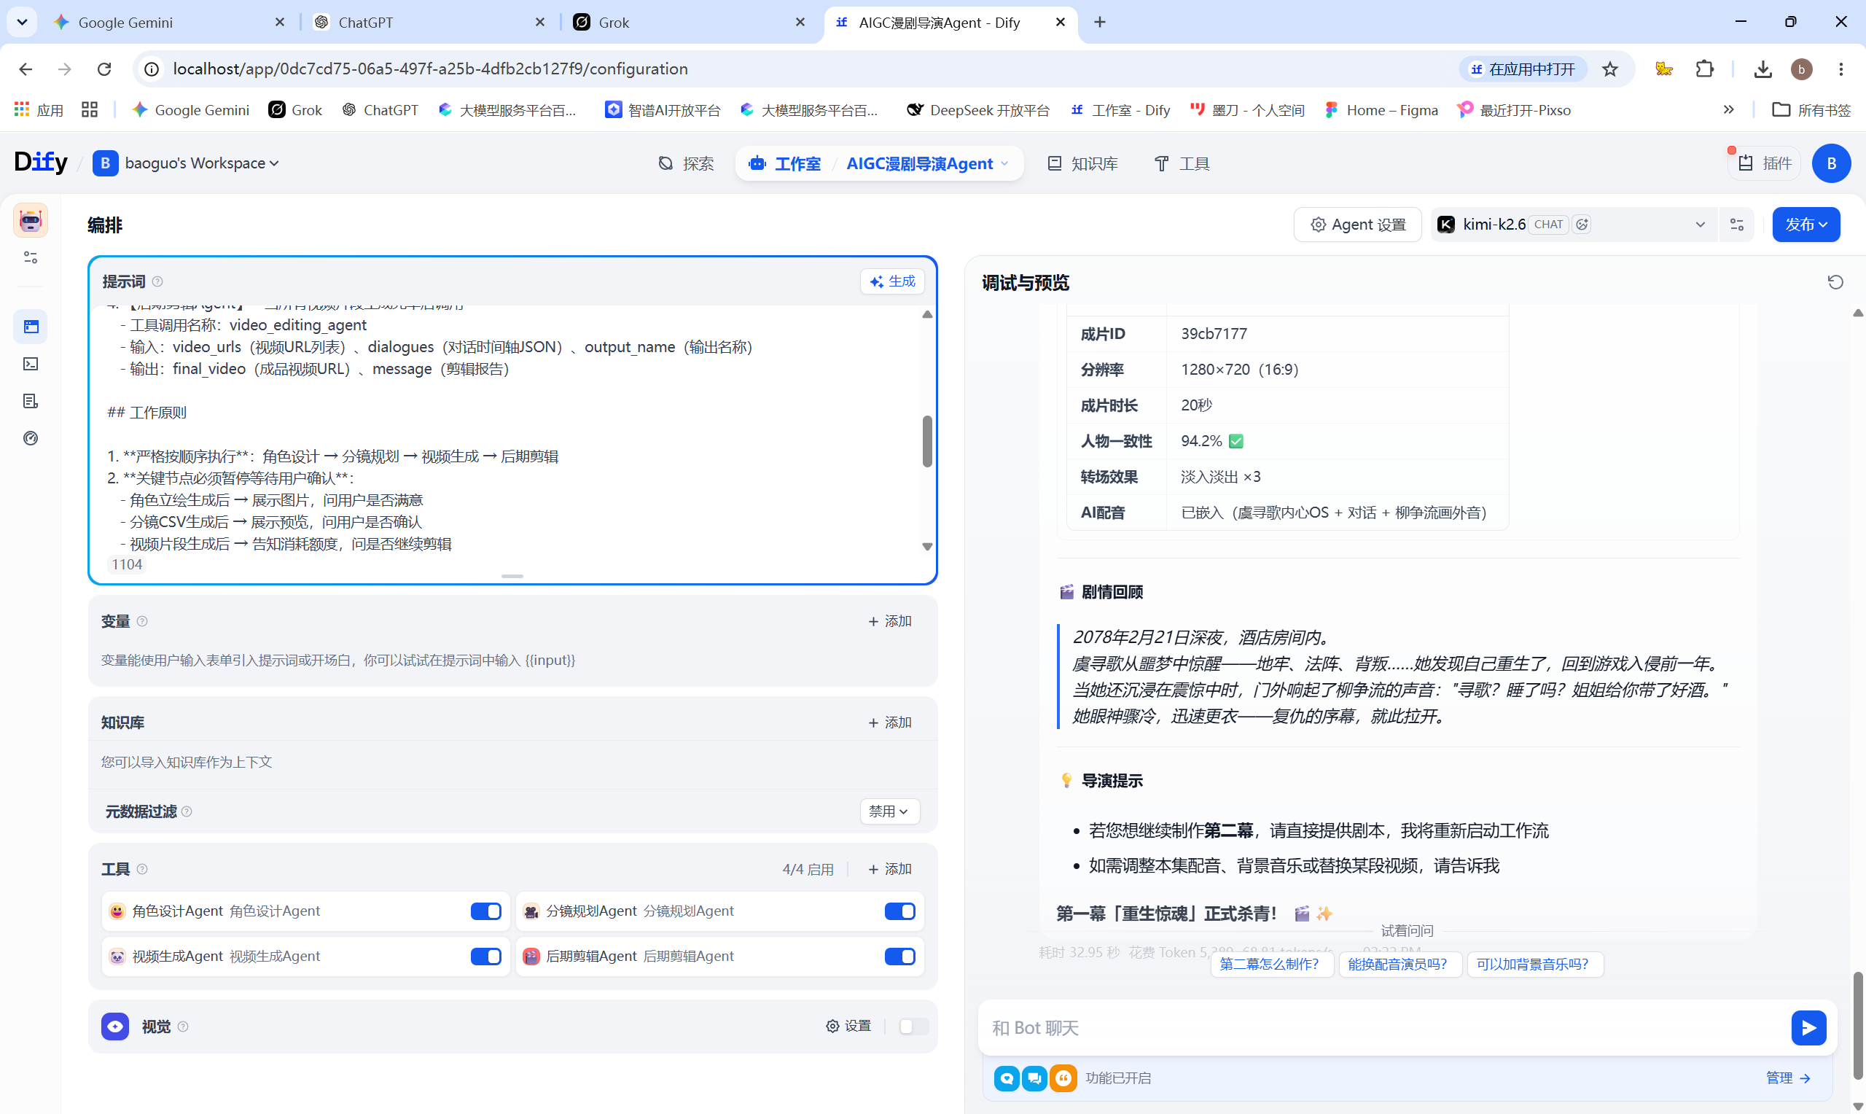Click the preview panel scrollbar thumb
The image size is (1866, 1114).
1858,1026
